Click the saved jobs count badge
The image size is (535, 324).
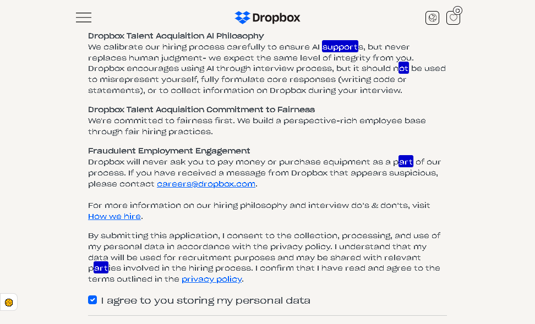pos(457,10)
